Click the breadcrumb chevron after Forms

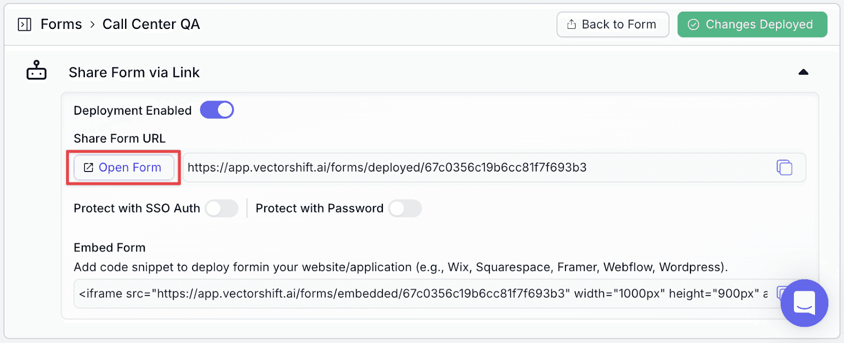click(x=92, y=25)
